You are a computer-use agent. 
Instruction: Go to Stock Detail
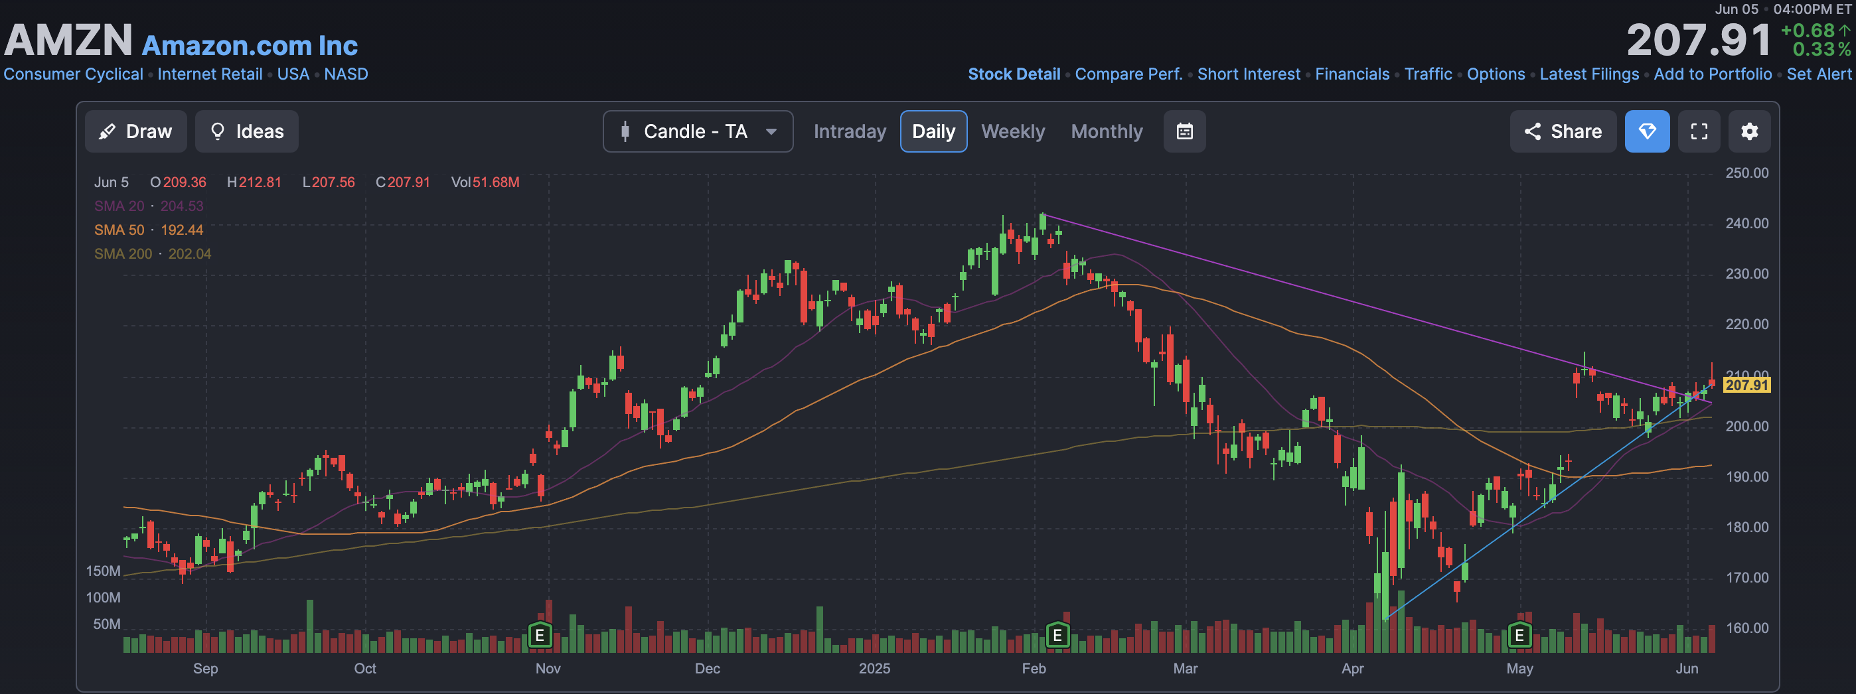point(1014,74)
